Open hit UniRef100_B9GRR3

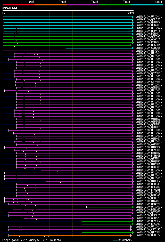tap(148, 25)
